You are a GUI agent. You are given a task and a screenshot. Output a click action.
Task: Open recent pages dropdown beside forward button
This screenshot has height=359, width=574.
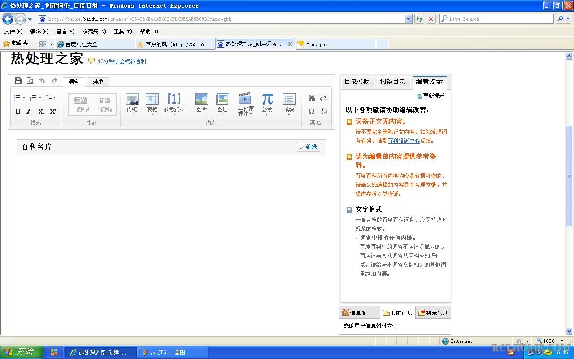click(x=30, y=19)
